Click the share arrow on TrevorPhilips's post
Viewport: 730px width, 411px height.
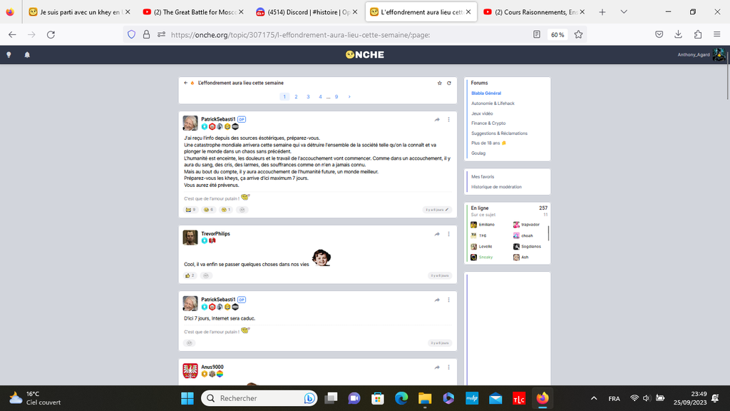(x=437, y=234)
